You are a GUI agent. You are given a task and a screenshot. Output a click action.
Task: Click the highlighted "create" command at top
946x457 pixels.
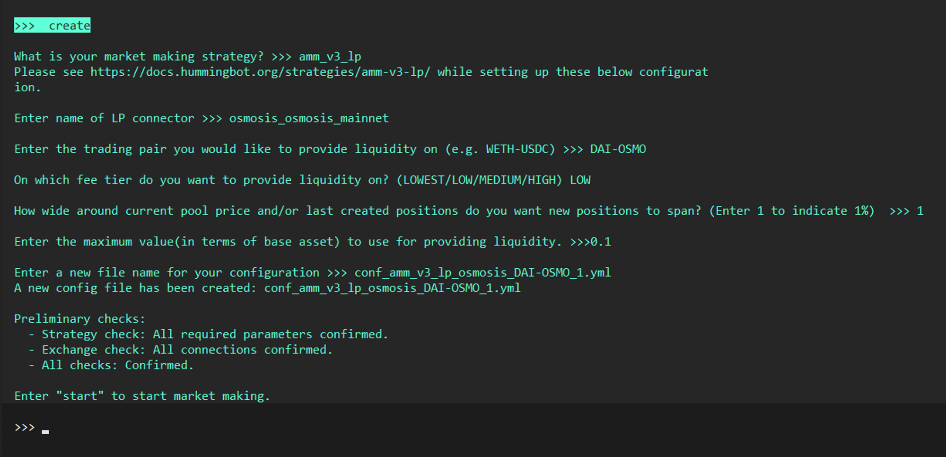pos(52,26)
